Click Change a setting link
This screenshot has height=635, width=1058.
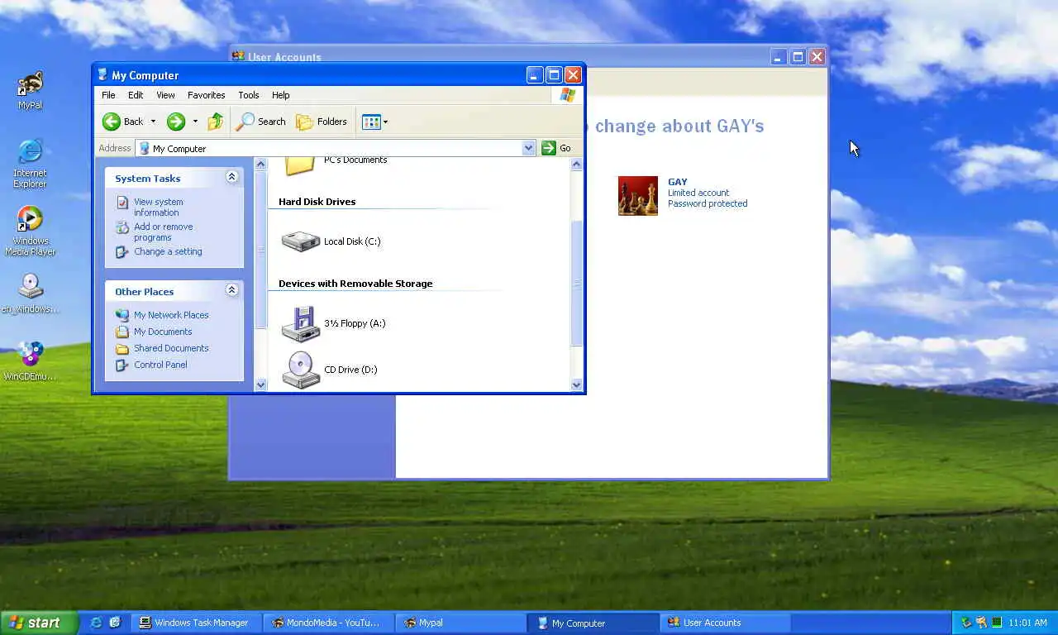pyautogui.click(x=168, y=251)
